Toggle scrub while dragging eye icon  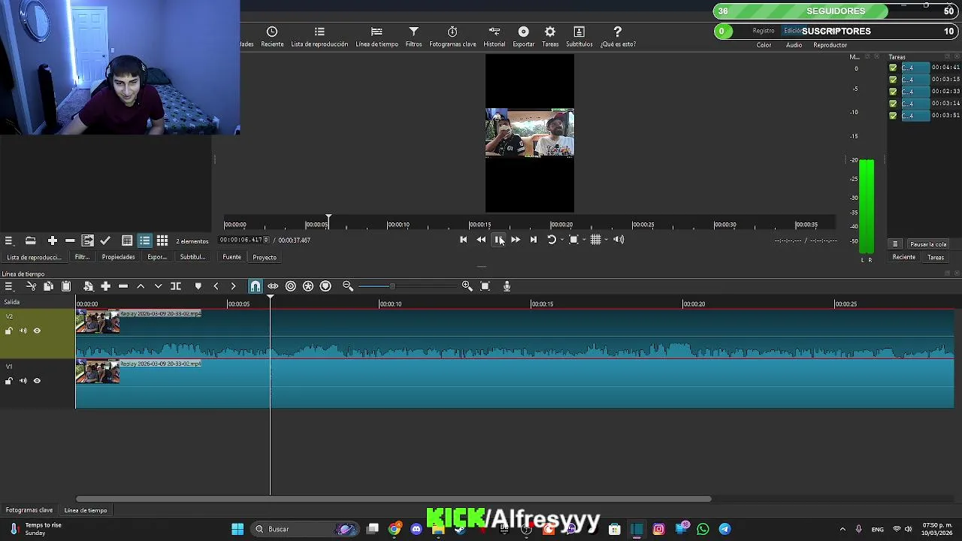coord(273,286)
